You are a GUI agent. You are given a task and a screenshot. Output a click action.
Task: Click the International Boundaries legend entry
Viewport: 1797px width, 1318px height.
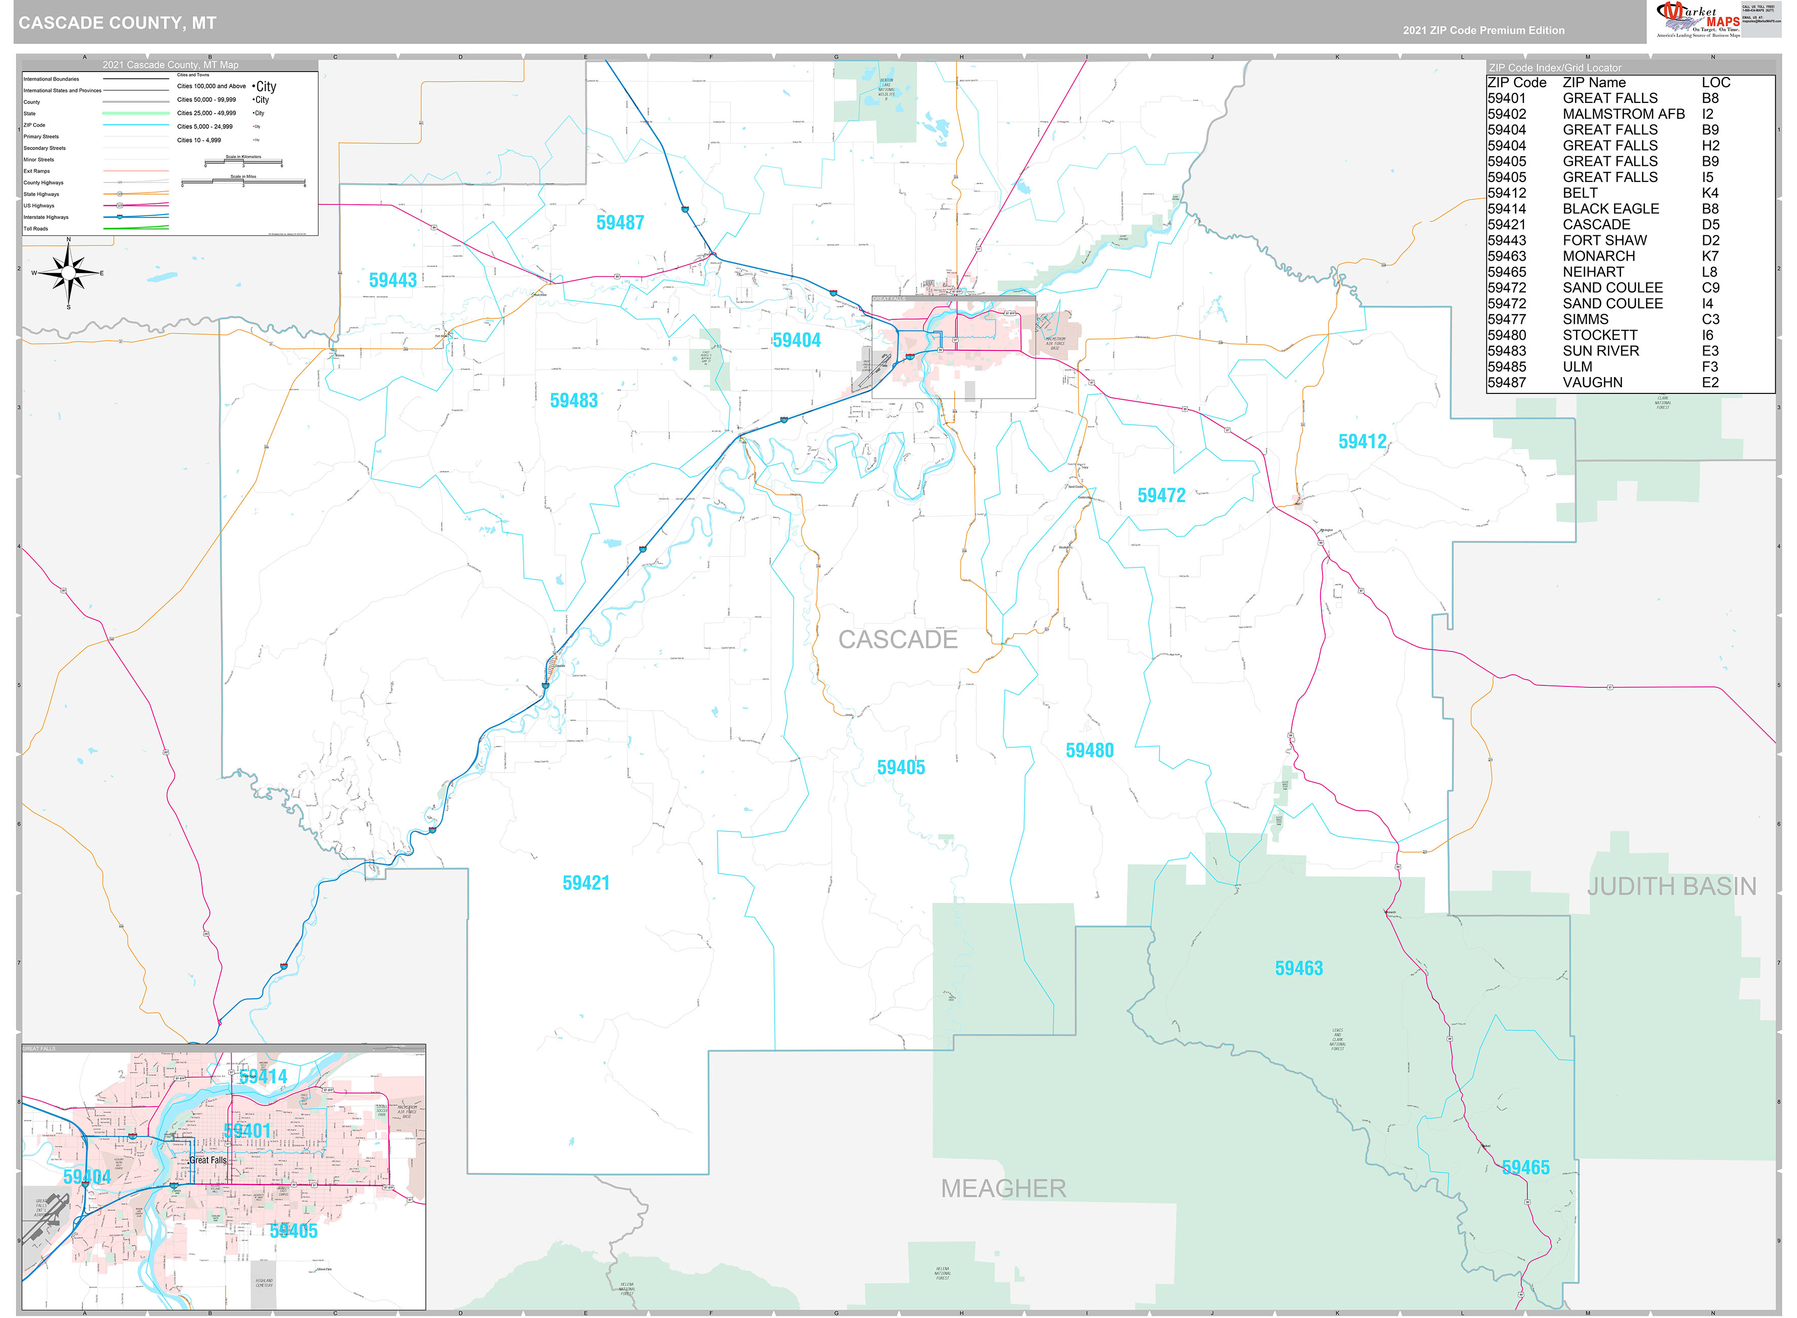tap(96, 79)
